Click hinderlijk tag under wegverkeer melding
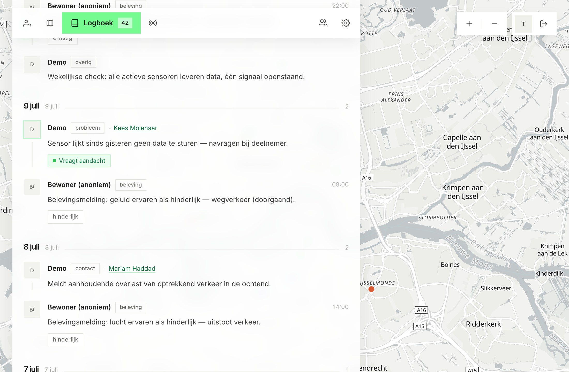Viewport: 569px width, 372px height. click(x=65, y=217)
